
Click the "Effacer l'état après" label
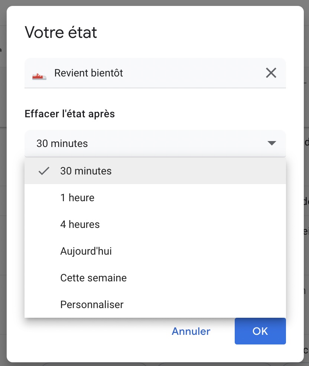[70, 114]
